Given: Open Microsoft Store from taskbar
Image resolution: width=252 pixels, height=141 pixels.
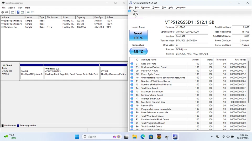Looking at the screenshot, I should click(x=151, y=137).
